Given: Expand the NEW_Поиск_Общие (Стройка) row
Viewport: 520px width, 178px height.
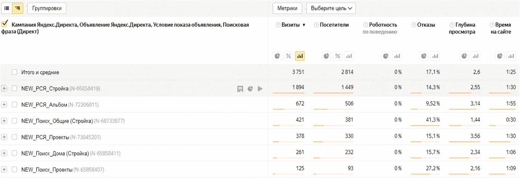Looking at the screenshot, I should pos(4,121).
